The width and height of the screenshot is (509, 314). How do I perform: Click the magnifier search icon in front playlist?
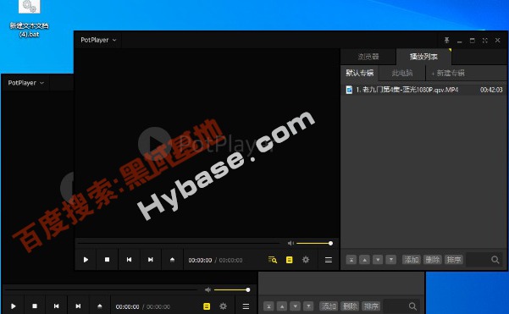coord(495,260)
